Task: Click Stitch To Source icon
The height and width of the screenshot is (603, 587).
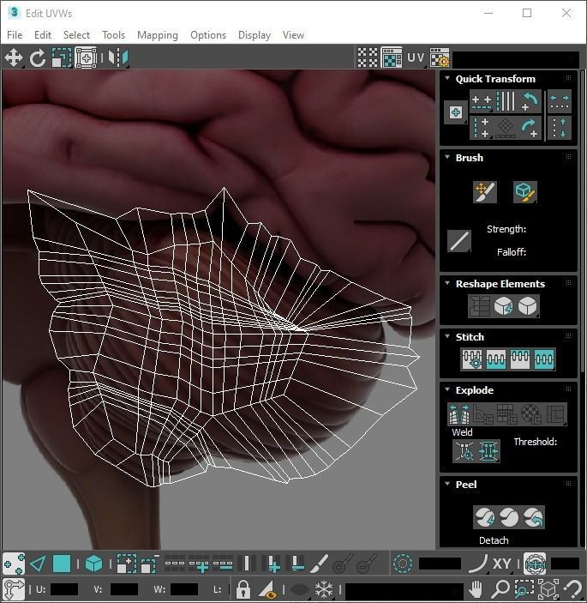Action: tap(520, 359)
